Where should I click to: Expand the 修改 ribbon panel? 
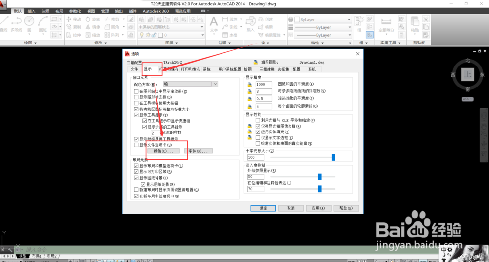coord(100,43)
